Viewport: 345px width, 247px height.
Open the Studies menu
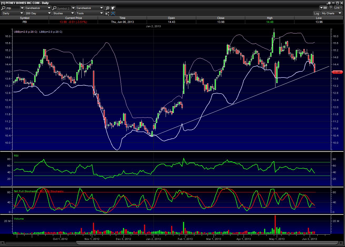click(63, 13)
